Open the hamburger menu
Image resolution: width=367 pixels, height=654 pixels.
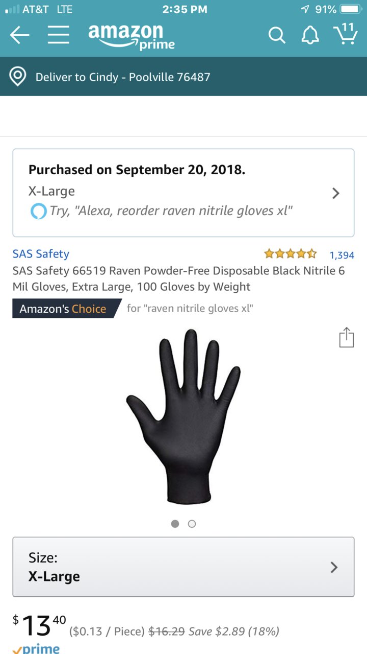pyautogui.click(x=59, y=35)
